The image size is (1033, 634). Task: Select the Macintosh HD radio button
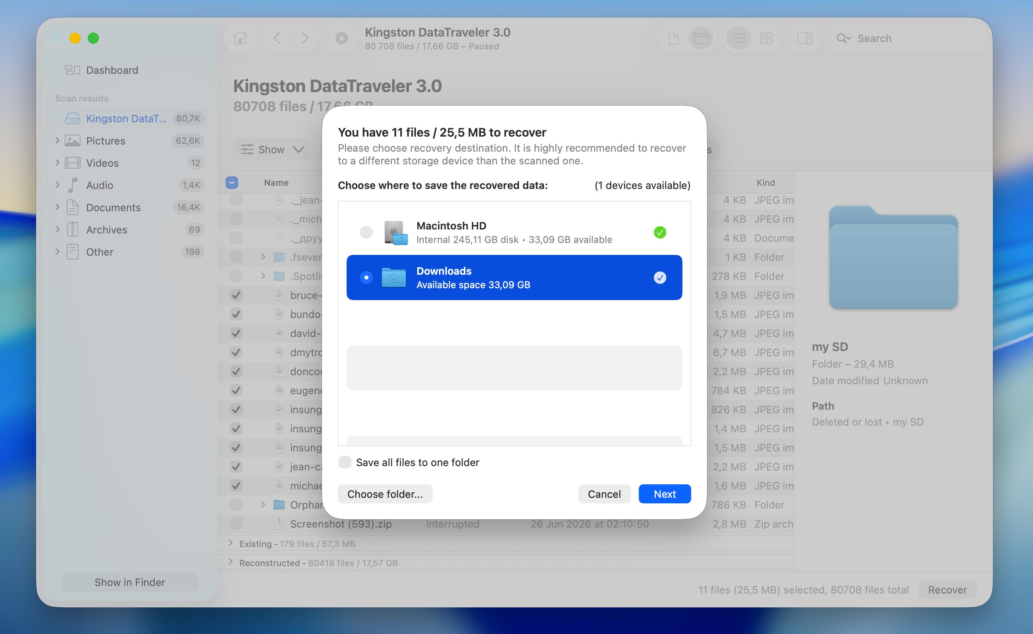point(366,232)
